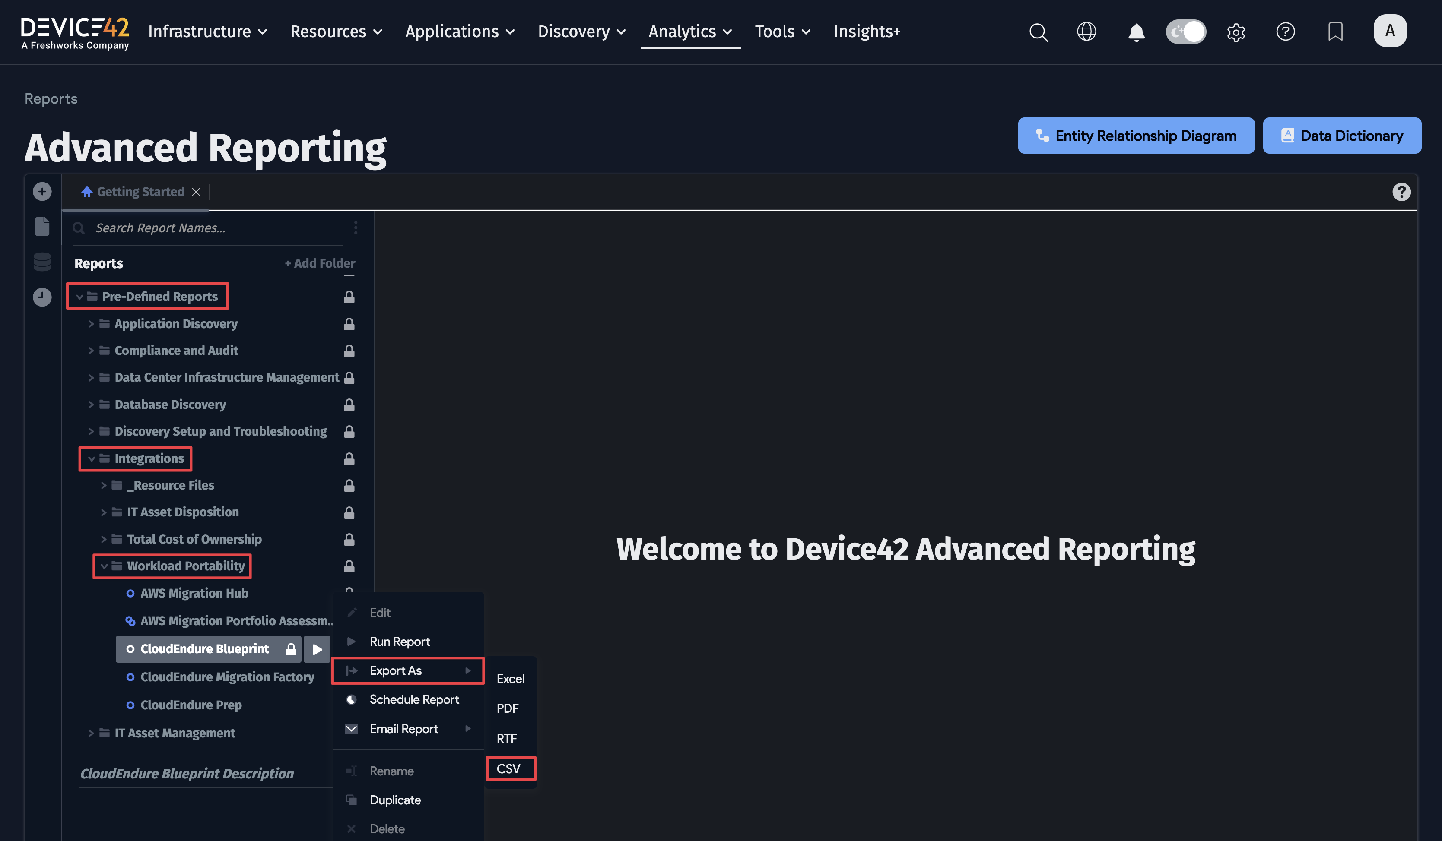
Task: Open the Infrastructure dropdown menu
Action: 208,32
